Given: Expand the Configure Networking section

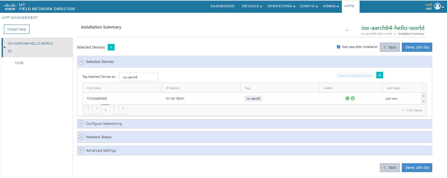Looking at the screenshot, I should click(82, 124).
